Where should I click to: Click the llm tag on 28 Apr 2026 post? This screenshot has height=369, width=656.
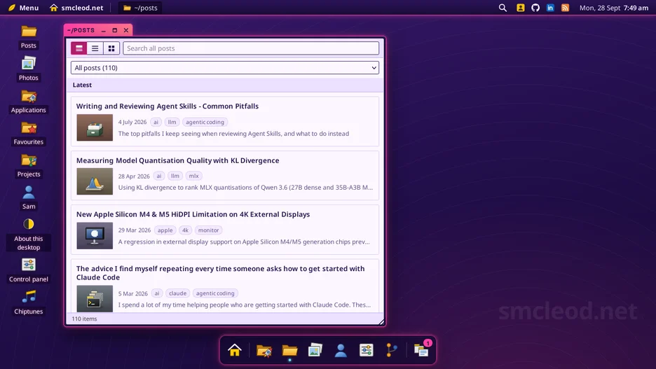[x=175, y=176]
